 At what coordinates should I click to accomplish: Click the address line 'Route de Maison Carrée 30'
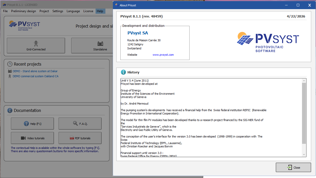pyautogui.click(x=144, y=40)
